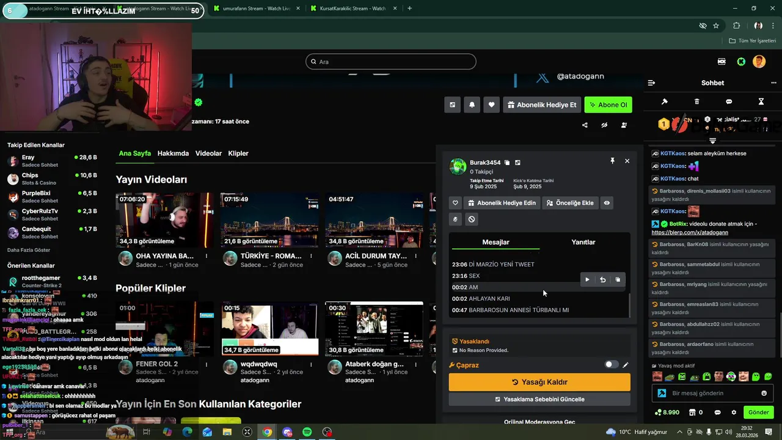Click the ban circle icon in user card
The image size is (782, 440).
(472, 219)
